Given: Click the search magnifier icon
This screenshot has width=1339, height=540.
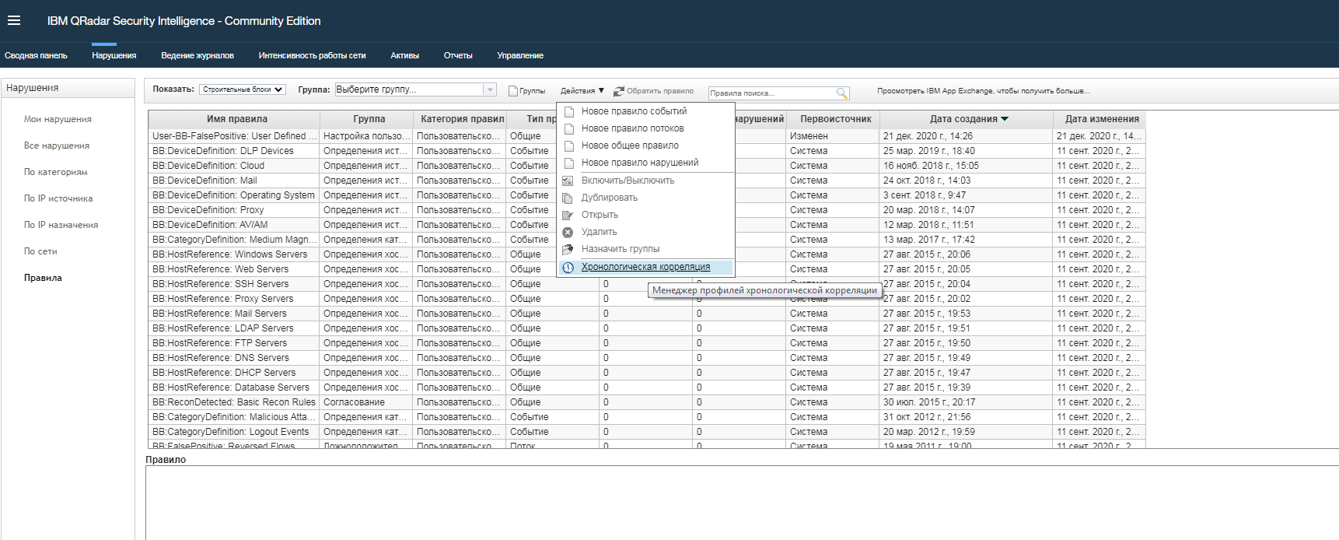Looking at the screenshot, I should pos(841,93).
